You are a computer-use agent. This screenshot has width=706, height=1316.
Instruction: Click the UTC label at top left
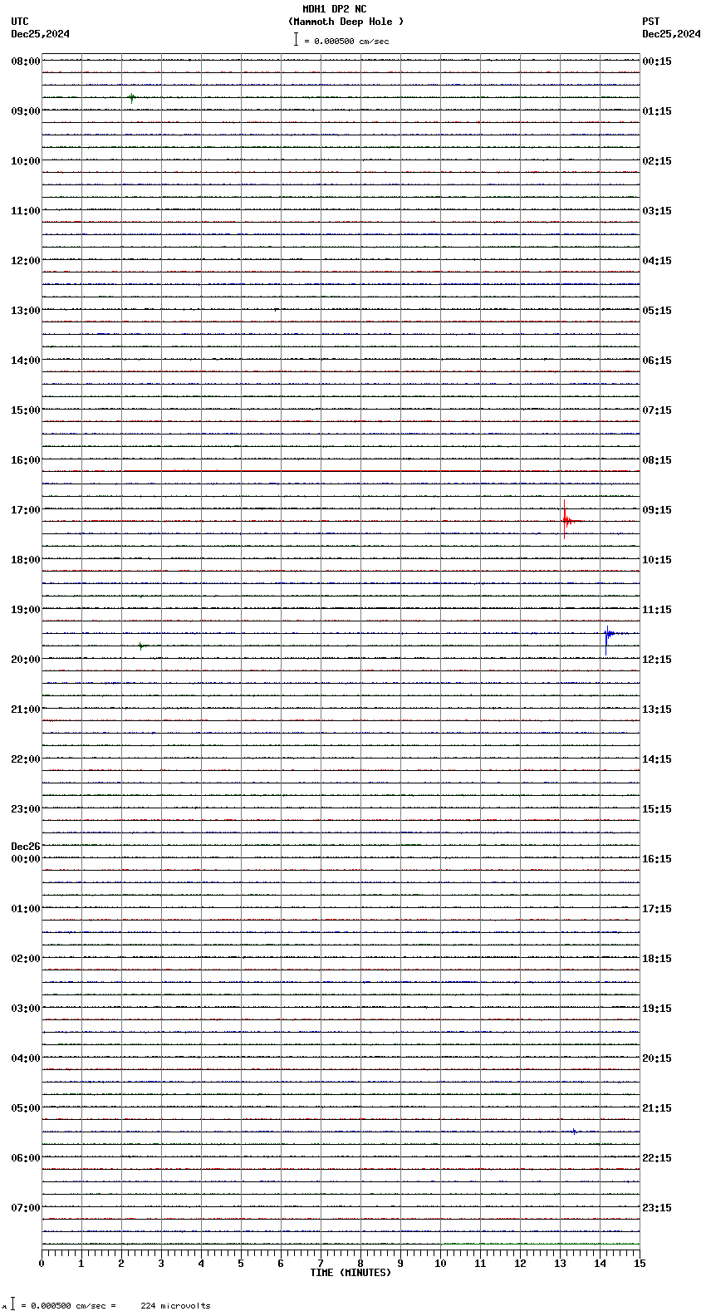20,22
